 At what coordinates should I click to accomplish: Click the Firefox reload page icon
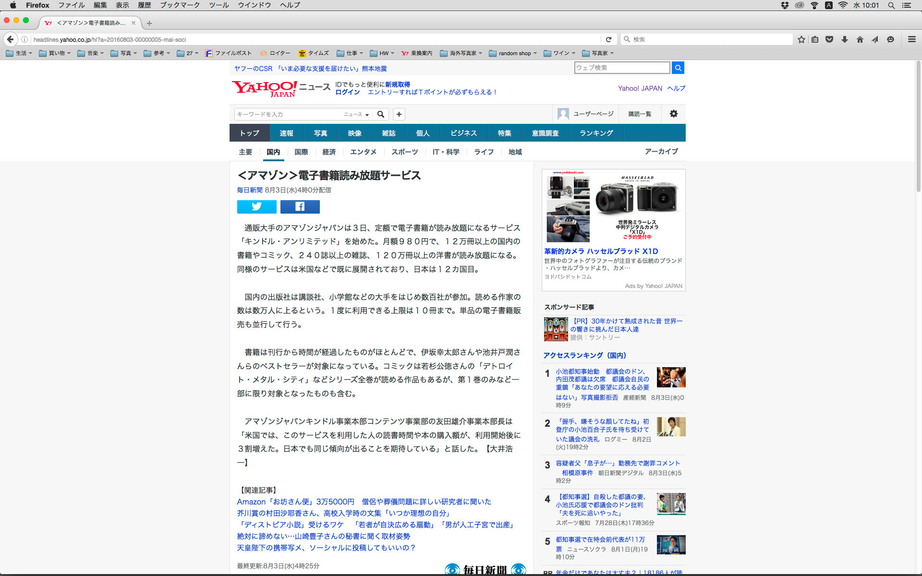click(608, 39)
